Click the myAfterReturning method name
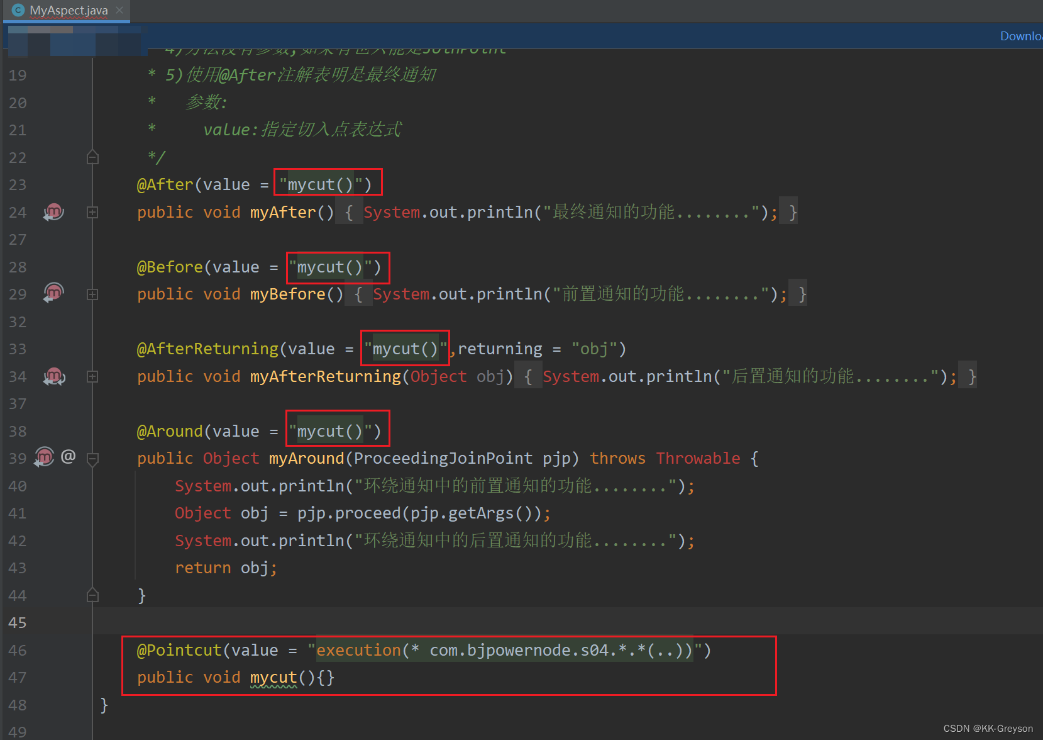The height and width of the screenshot is (740, 1043). click(x=326, y=377)
